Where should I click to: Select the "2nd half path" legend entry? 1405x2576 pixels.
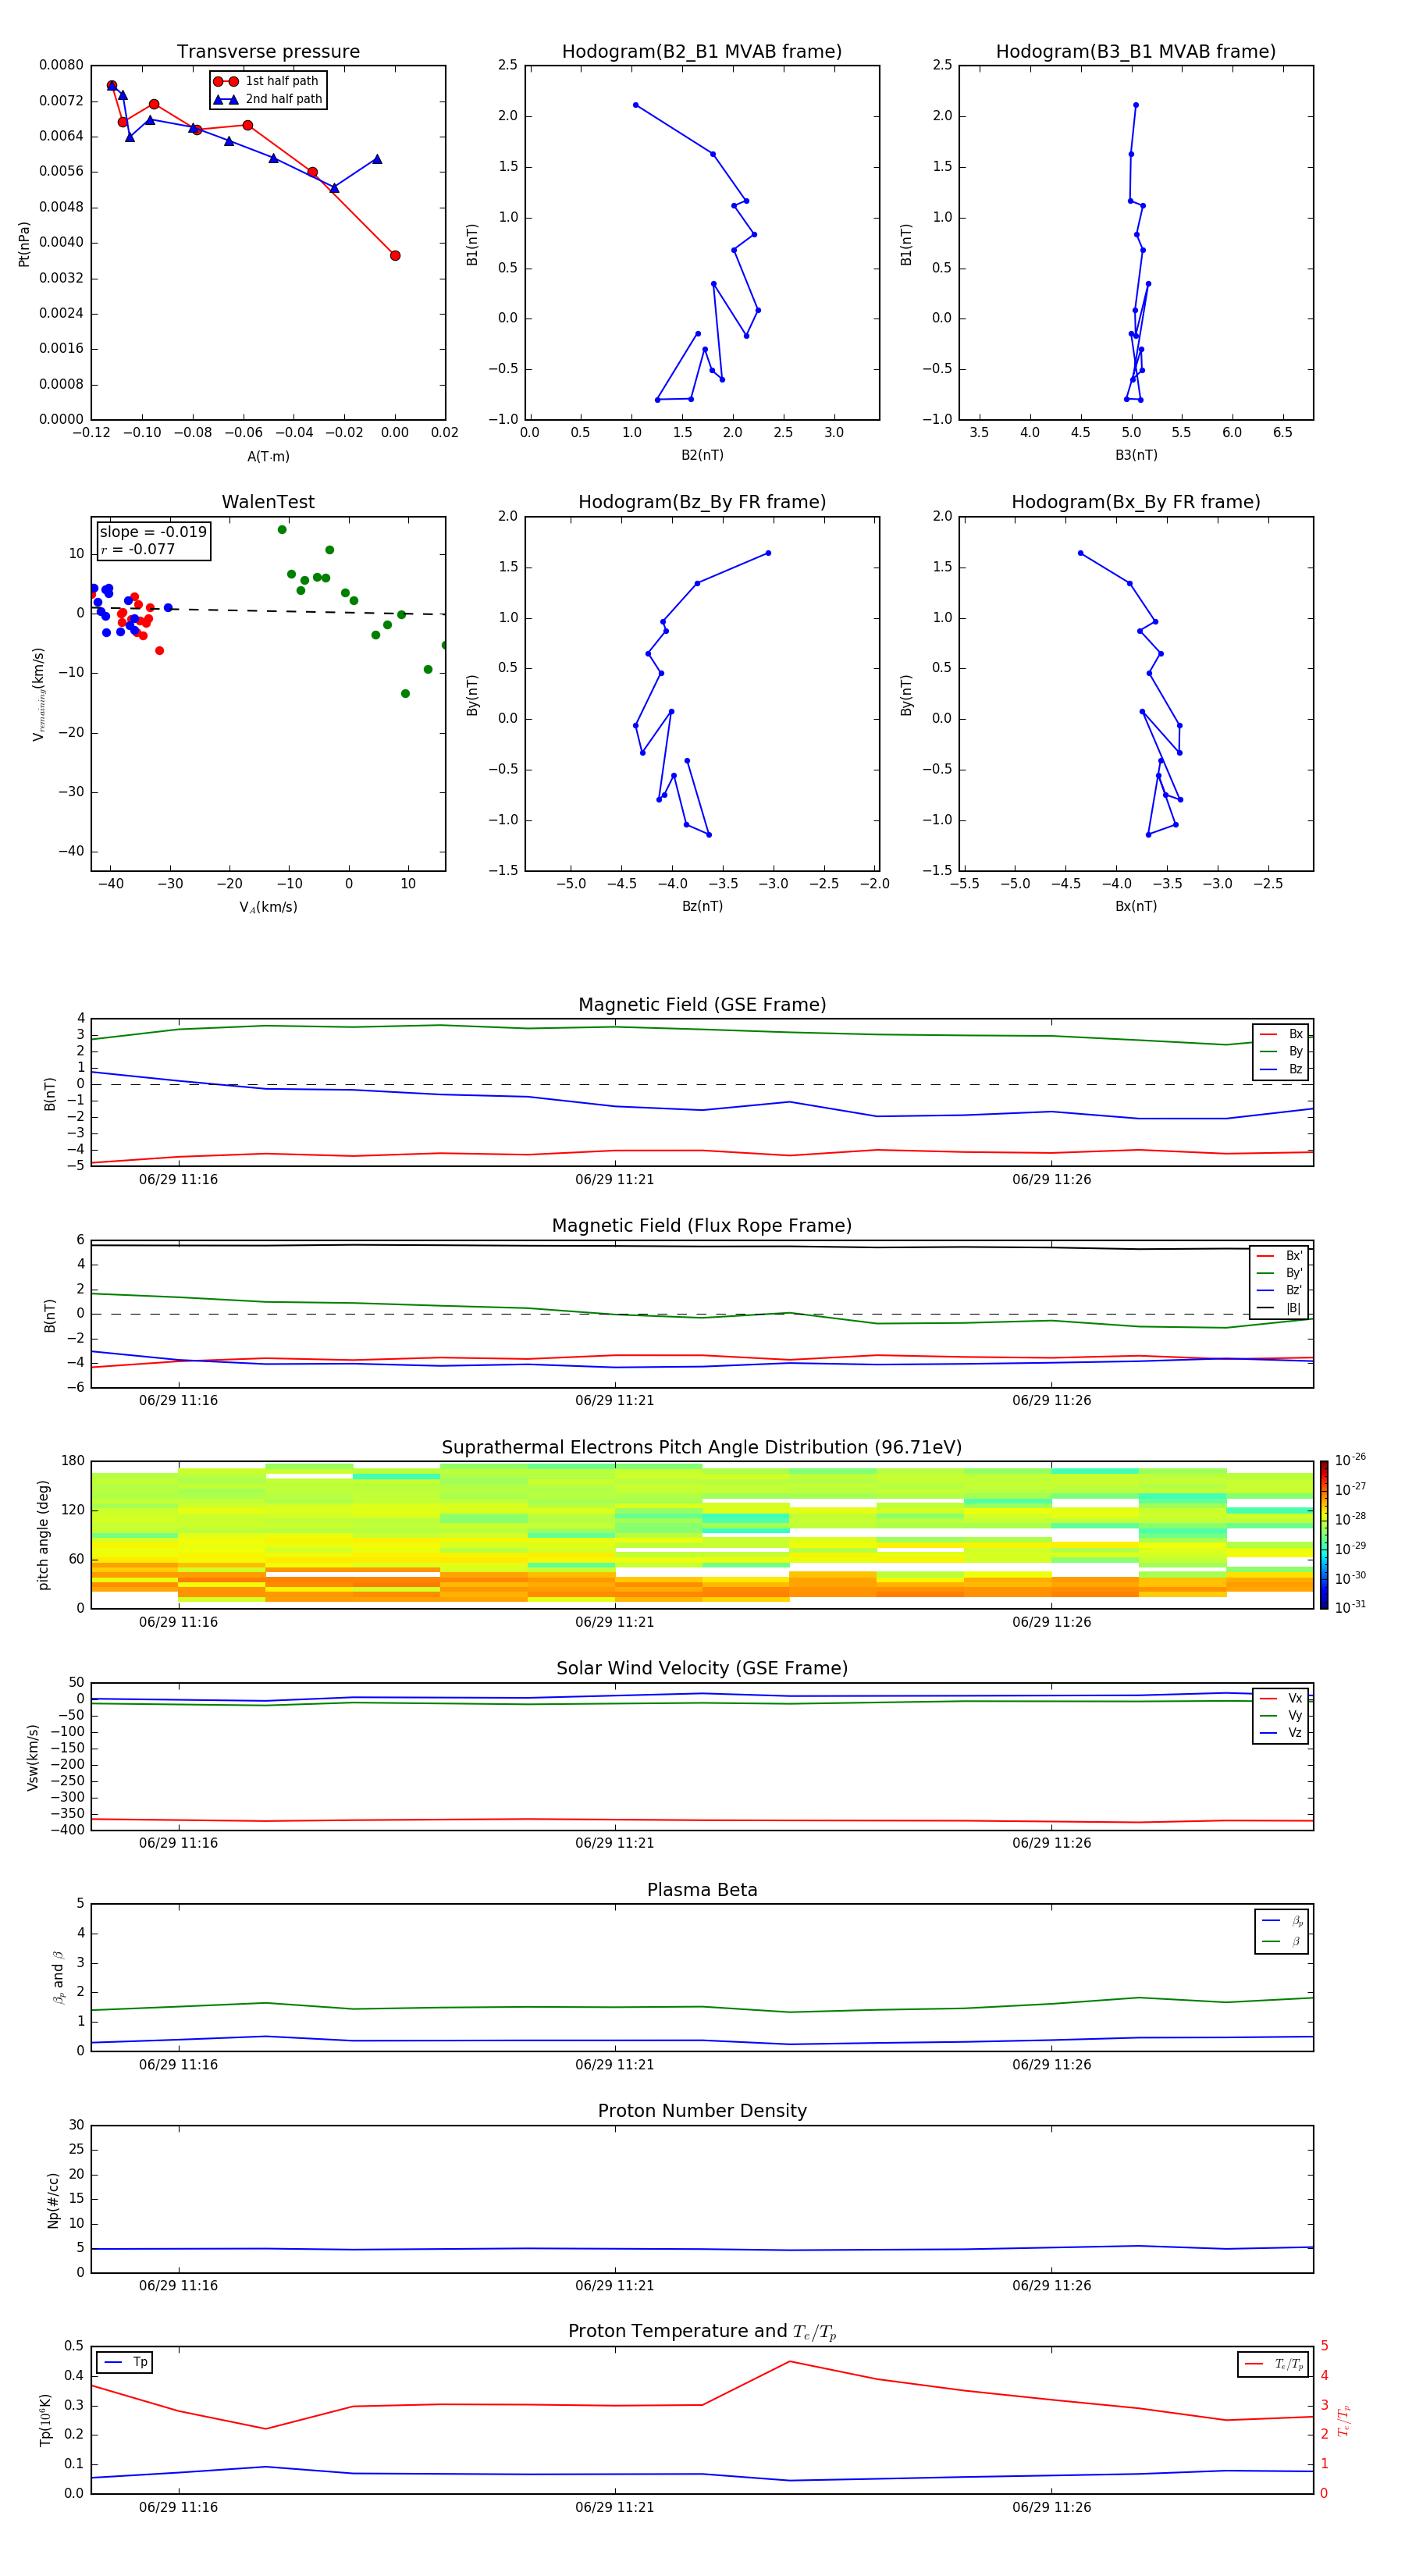268,99
